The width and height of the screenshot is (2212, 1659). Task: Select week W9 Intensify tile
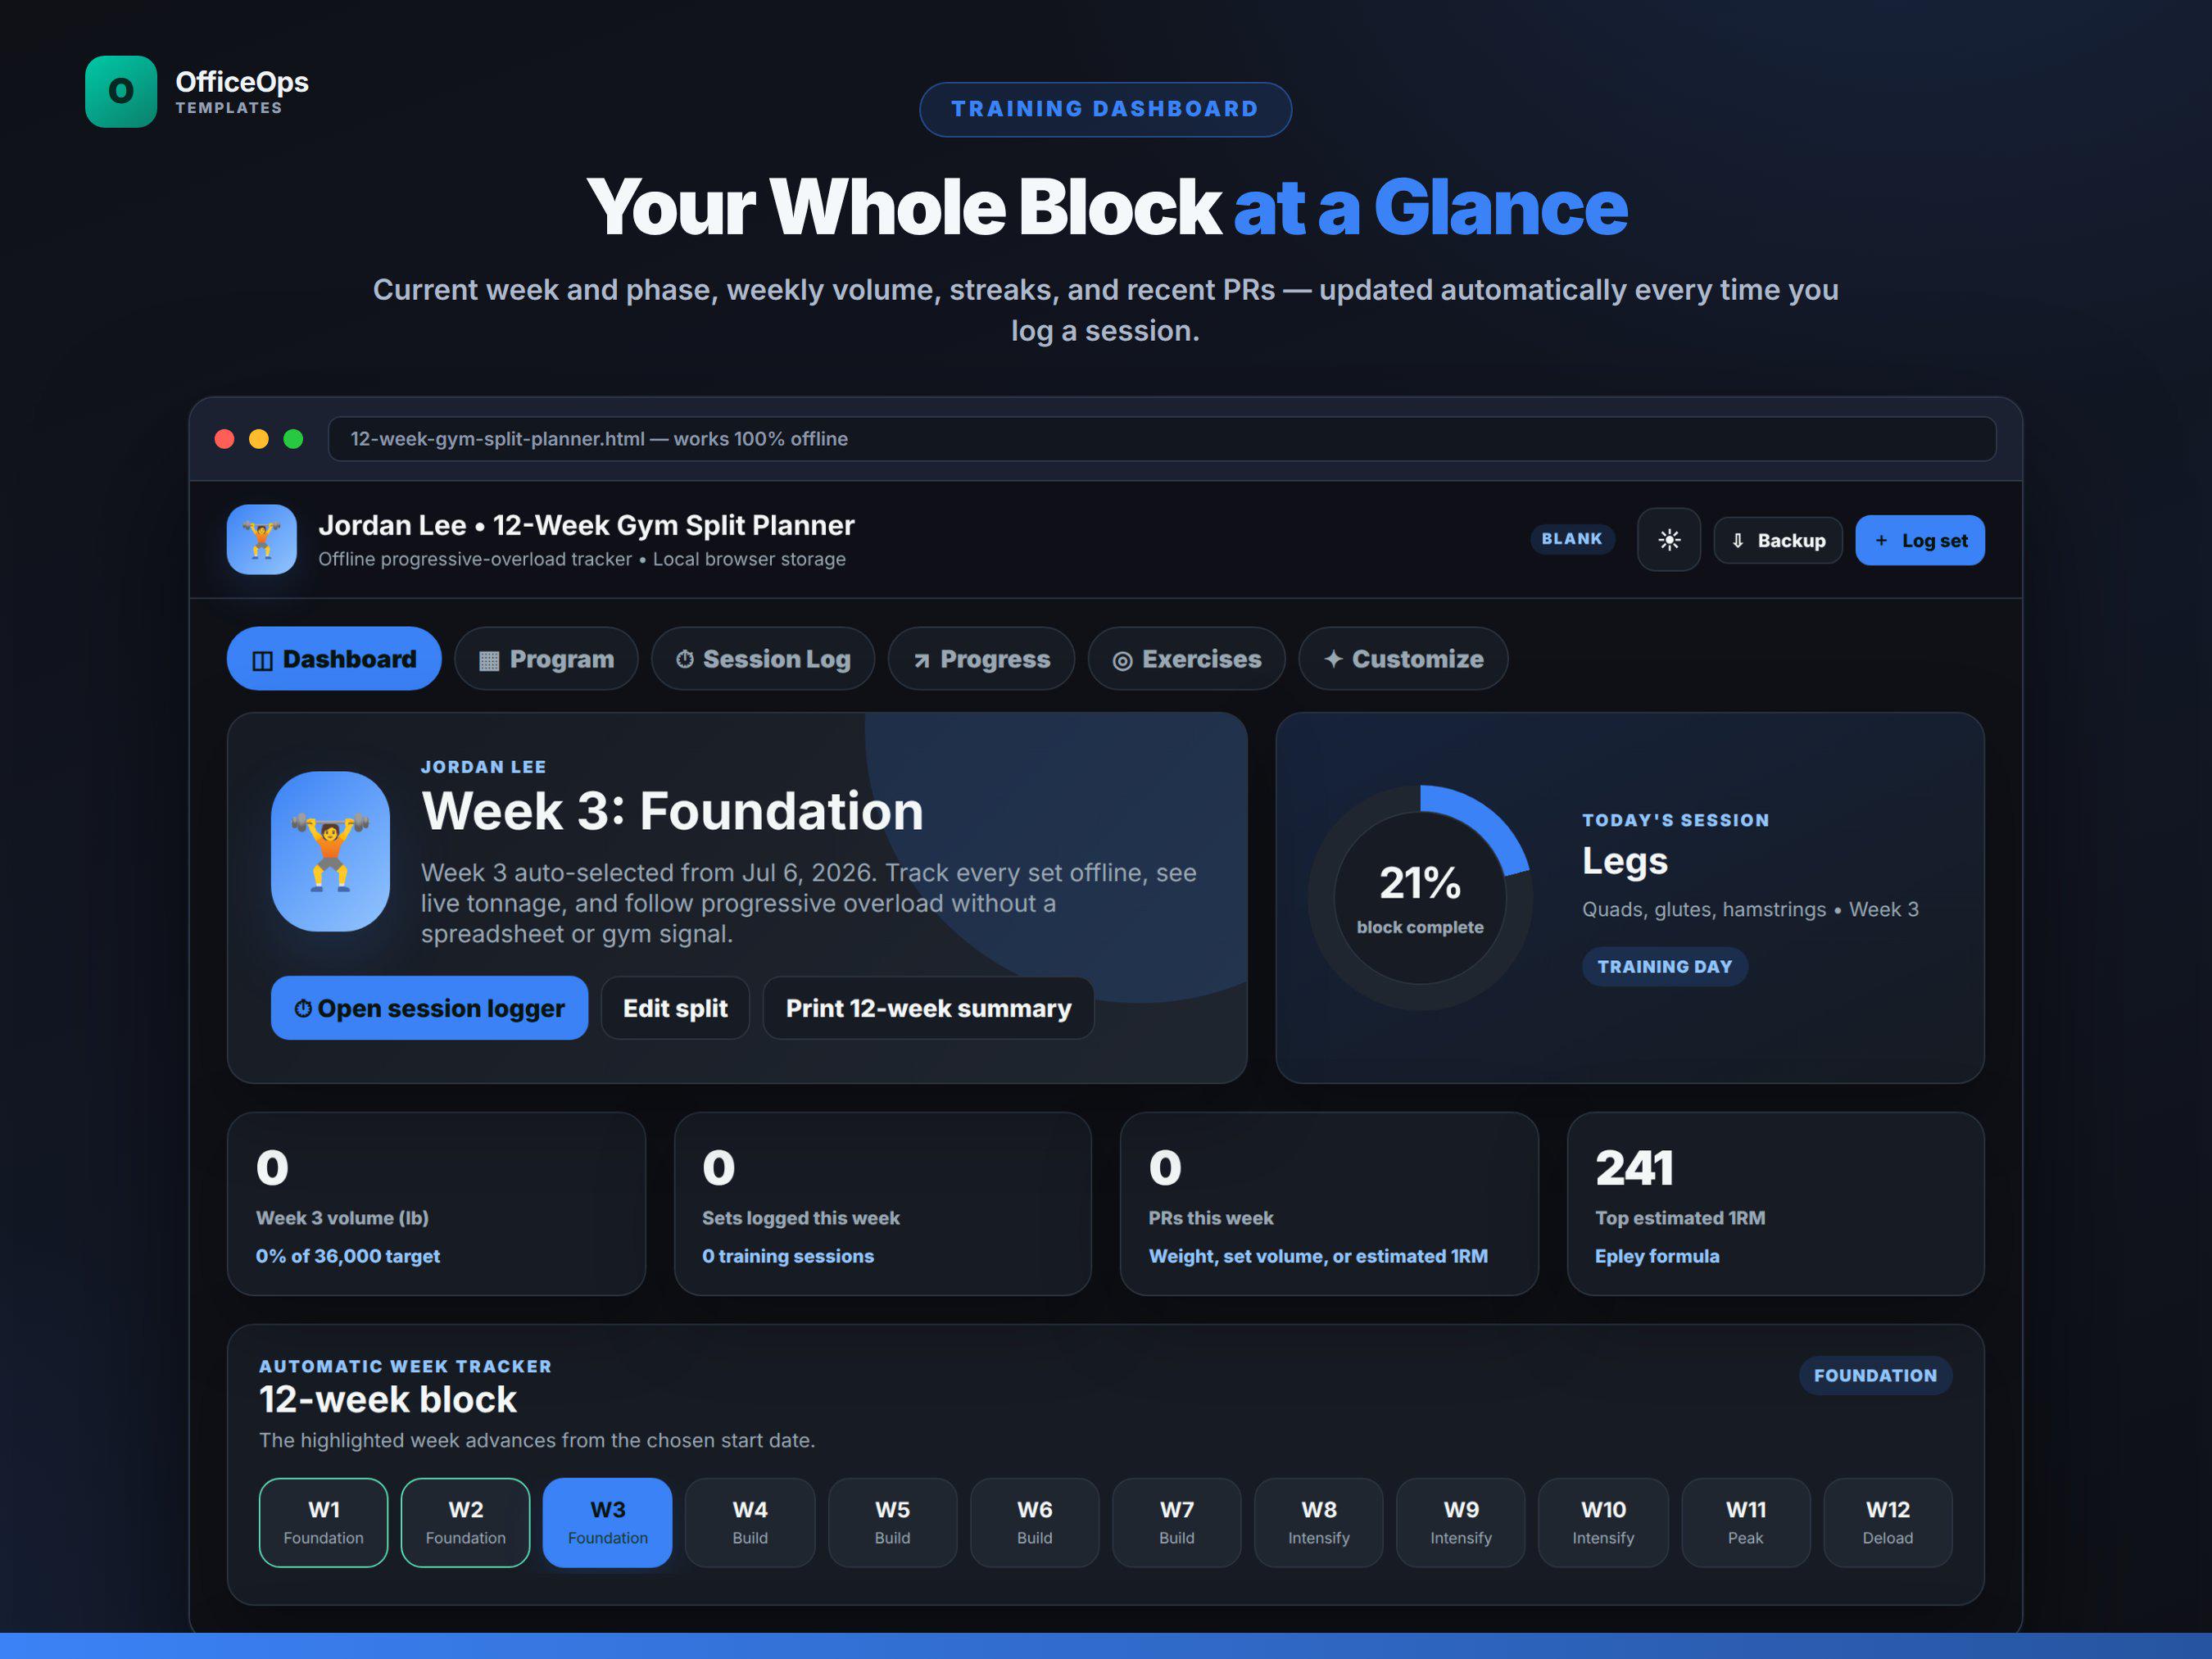click(1460, 1522)
